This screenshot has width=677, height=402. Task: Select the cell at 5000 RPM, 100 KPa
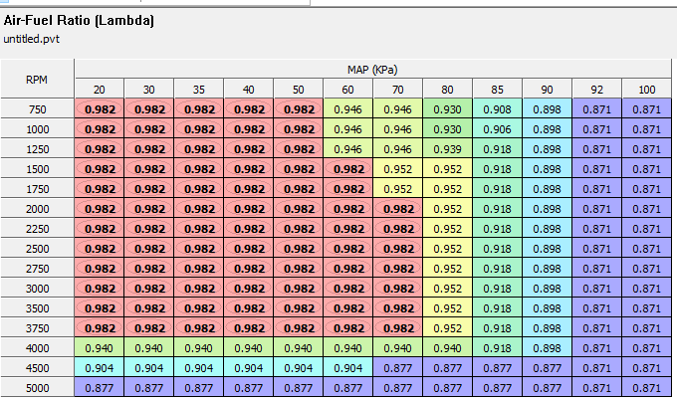click(x=647, y=388)
